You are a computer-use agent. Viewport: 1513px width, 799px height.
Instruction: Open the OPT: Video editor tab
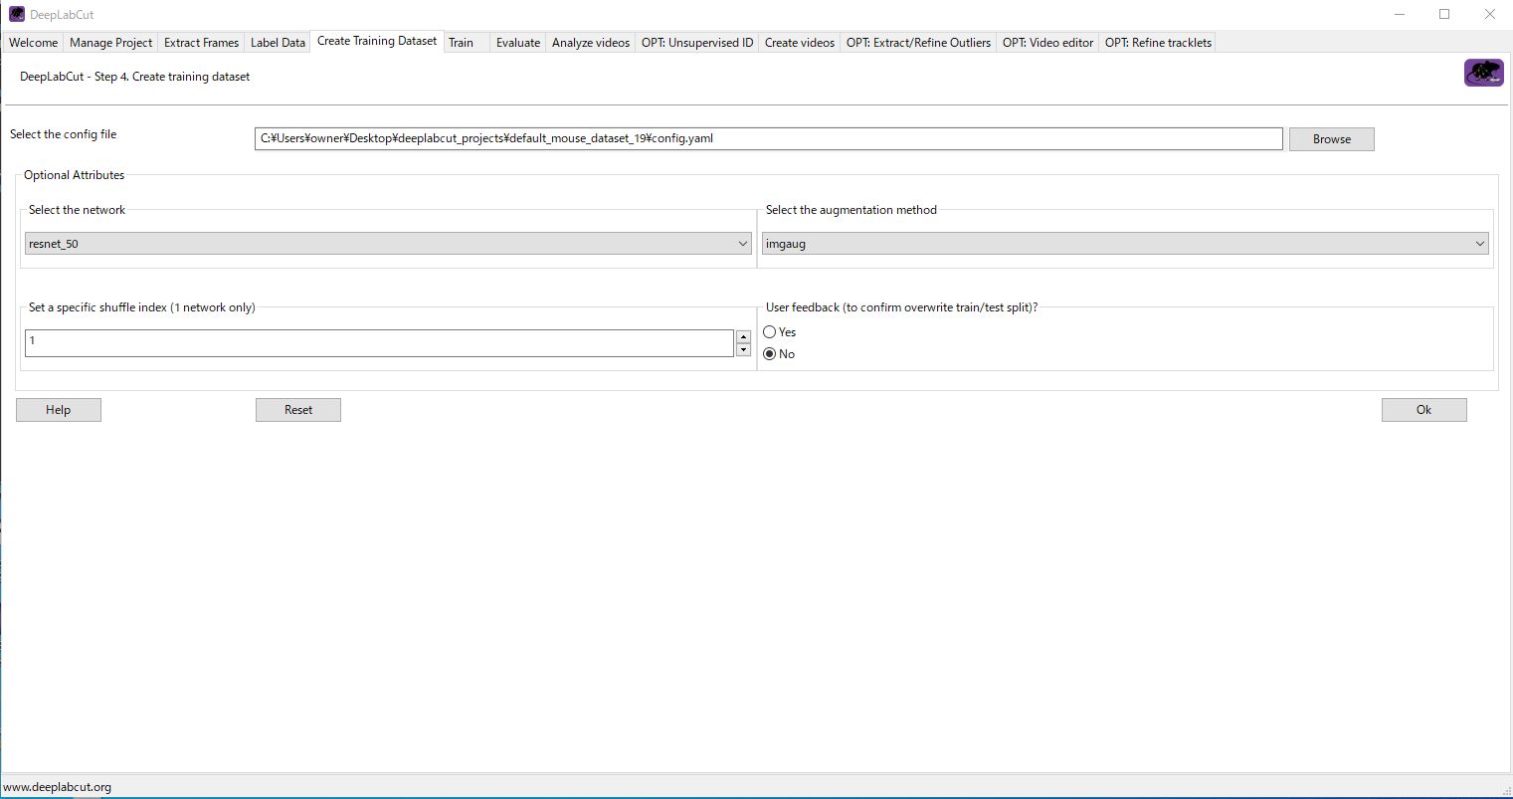[x=1048, y=43]
